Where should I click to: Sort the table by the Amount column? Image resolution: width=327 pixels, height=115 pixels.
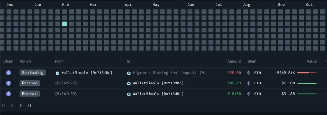234,61
